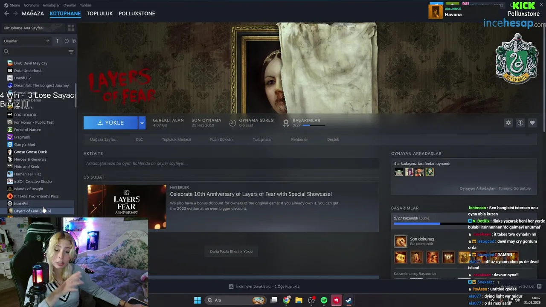The image size is (546, 307).
Task: Open the Arkadaşlar menu
Action: [51, 5]
